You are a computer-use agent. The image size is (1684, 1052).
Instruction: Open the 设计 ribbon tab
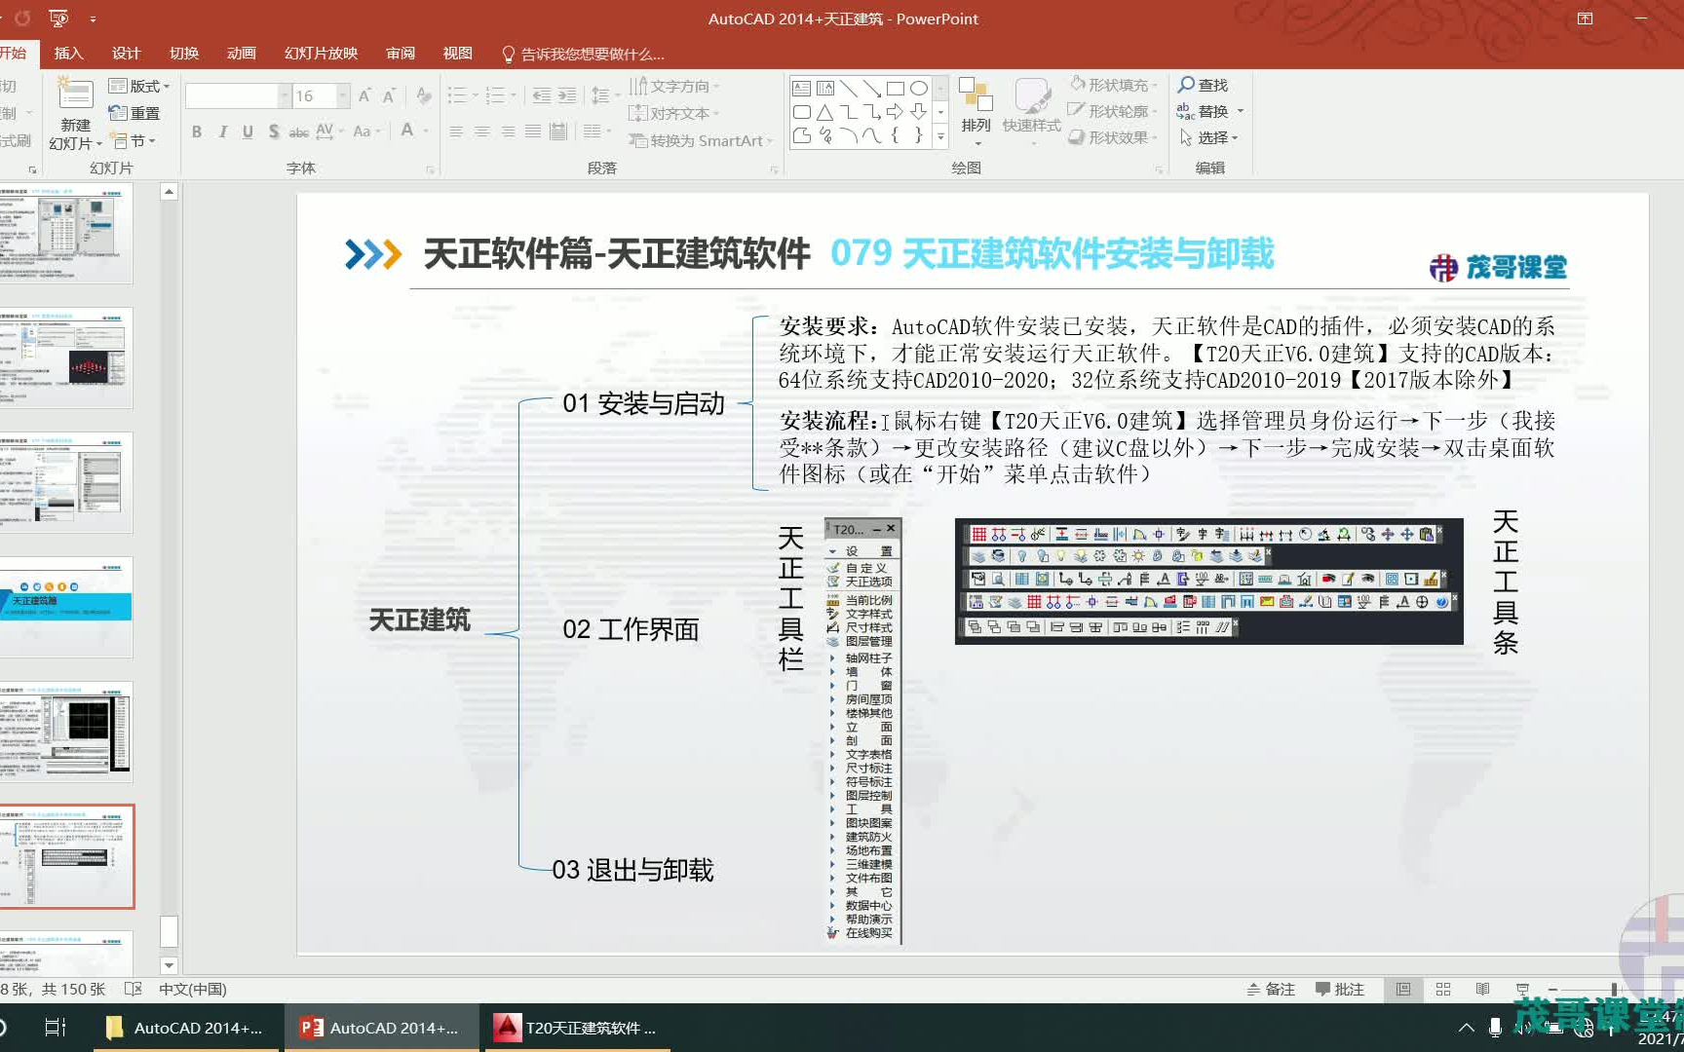tap(126, 54)
